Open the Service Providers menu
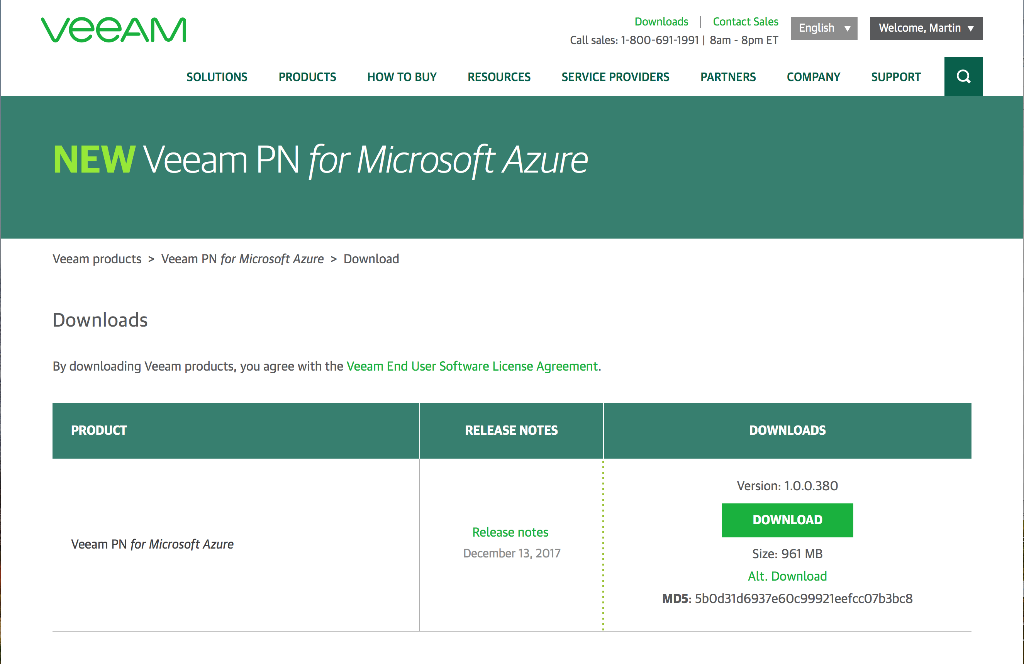This screenshot has width=1024, height=664. [615, 77]
